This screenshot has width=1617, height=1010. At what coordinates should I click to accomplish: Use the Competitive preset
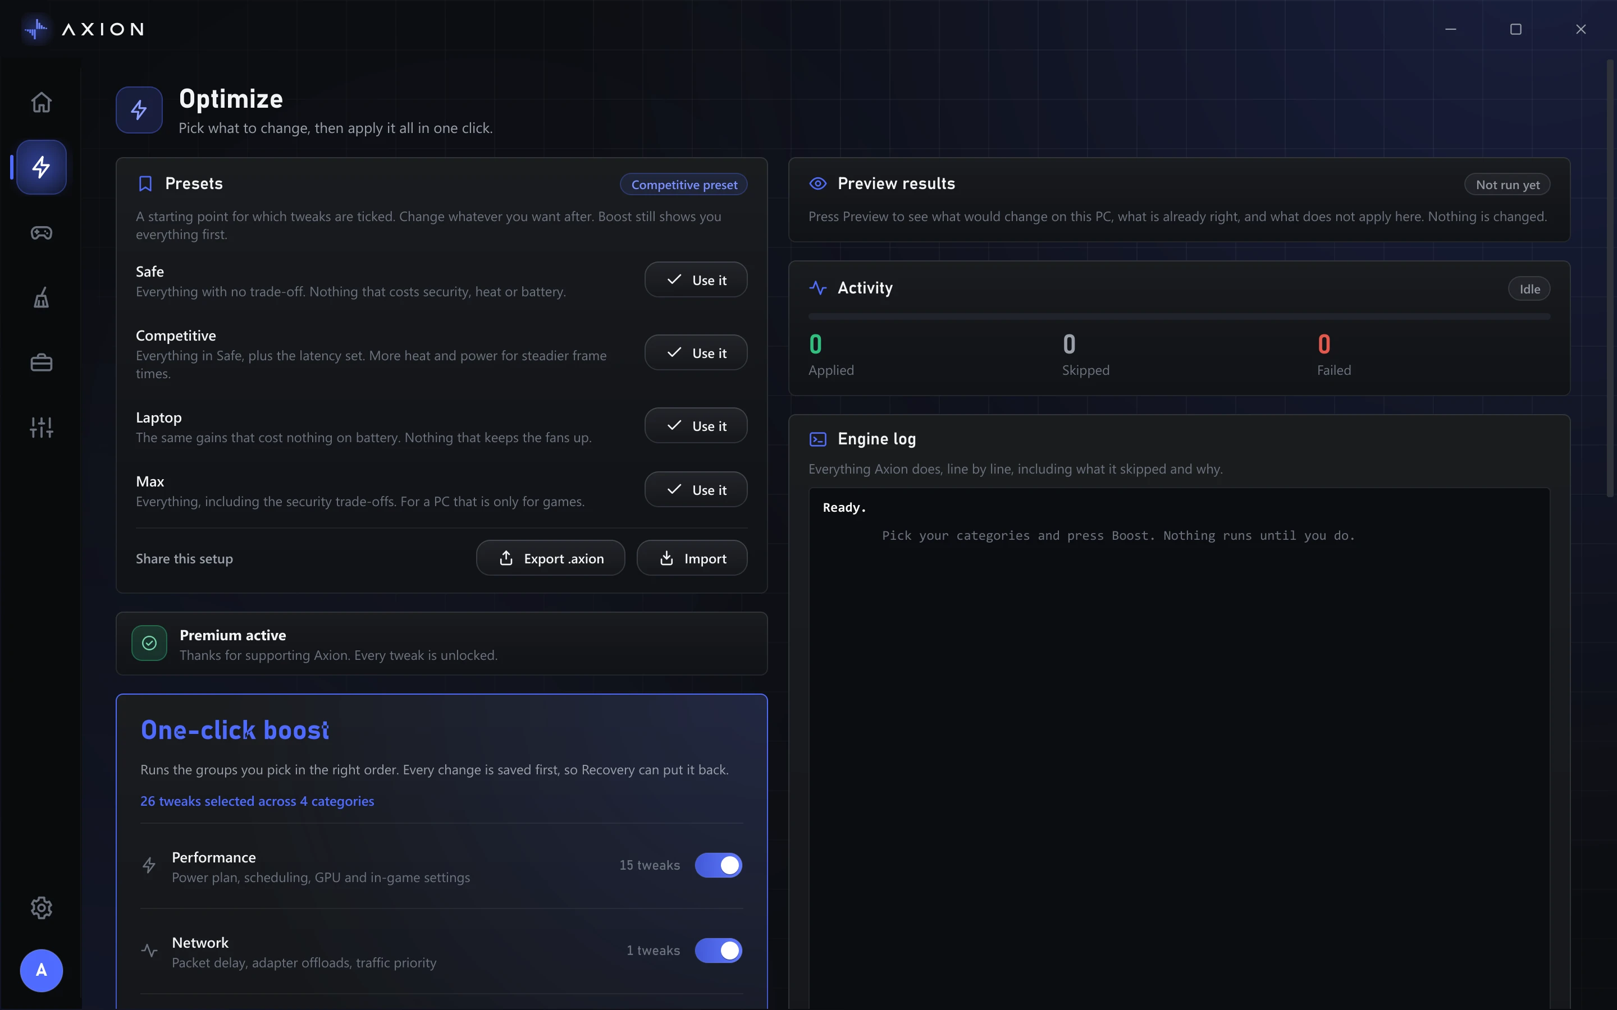click(x=696, y=352)
